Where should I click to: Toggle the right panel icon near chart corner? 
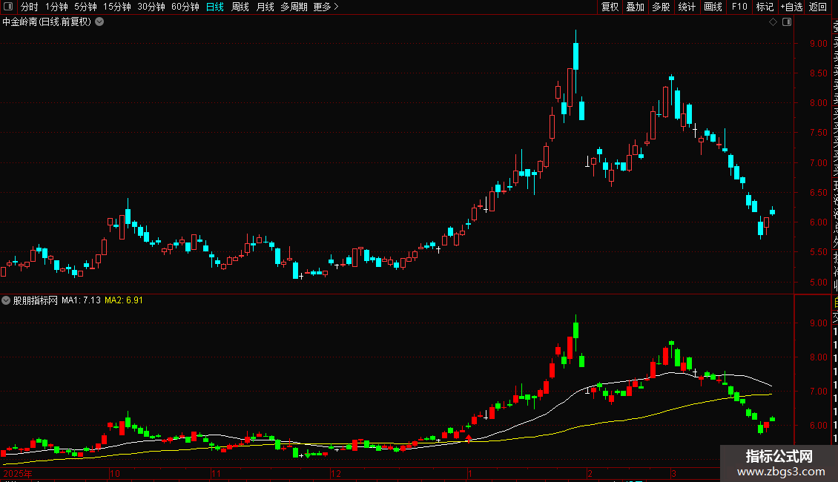coord(787,22)
